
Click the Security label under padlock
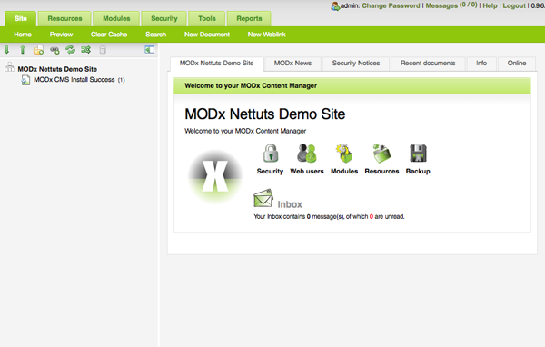pyautogui.click(x=270, y=171)
